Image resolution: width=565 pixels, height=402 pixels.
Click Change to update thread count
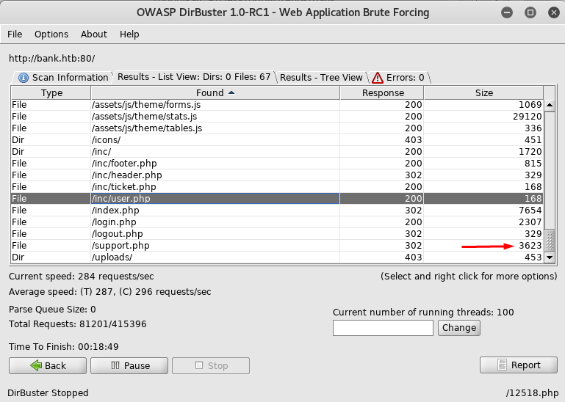[x=459, y=328]
